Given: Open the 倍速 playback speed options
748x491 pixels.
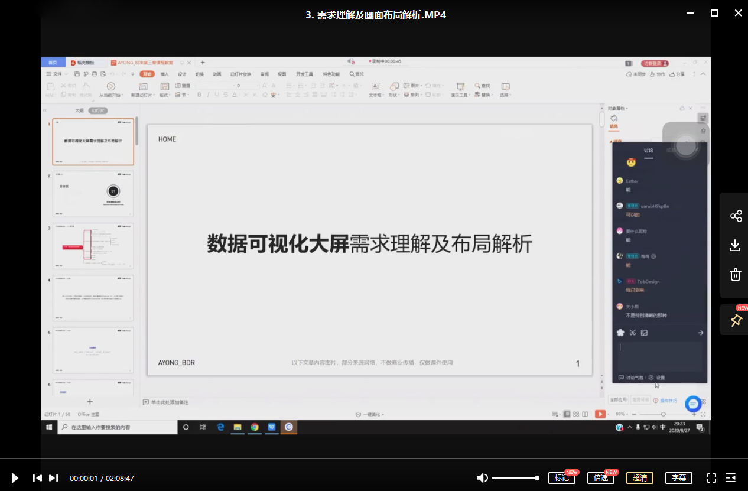Looking at the screenshot, I should click(601, 478).
